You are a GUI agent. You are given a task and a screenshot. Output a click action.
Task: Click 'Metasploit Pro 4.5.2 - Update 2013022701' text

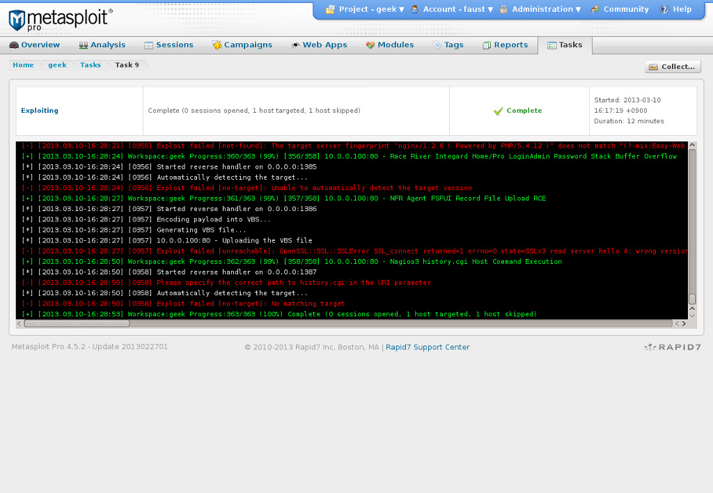(x=90, y=347)
